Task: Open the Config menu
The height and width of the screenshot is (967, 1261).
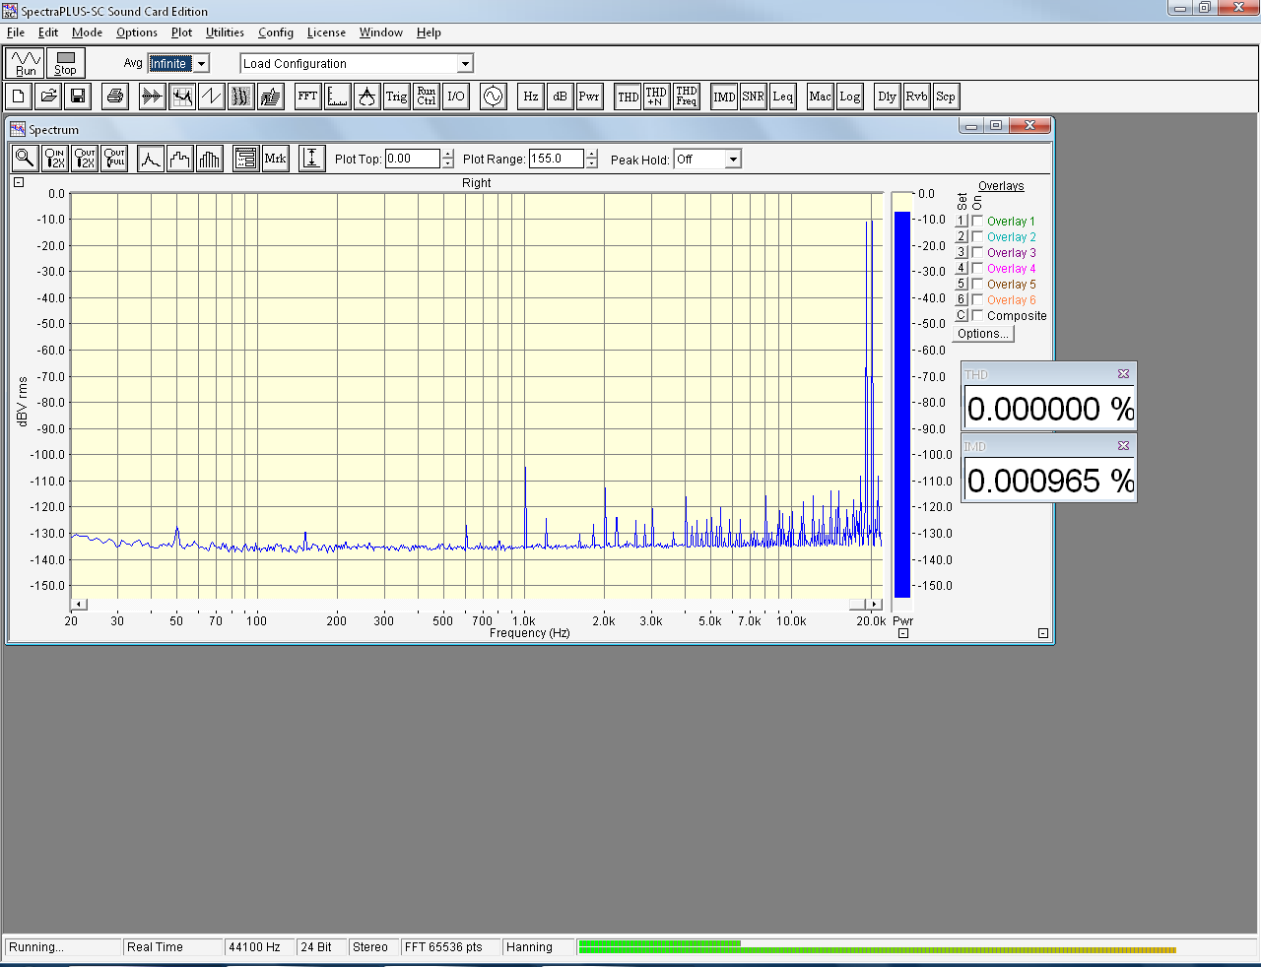Action: pos(276,32)
